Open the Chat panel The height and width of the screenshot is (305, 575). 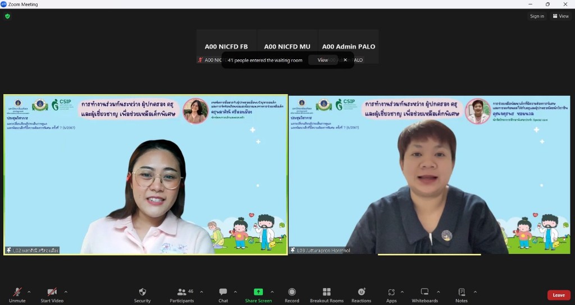(223, 295)
